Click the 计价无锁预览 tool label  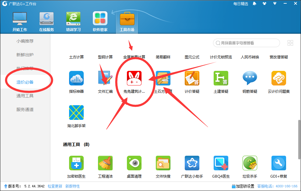click(221, 57)
